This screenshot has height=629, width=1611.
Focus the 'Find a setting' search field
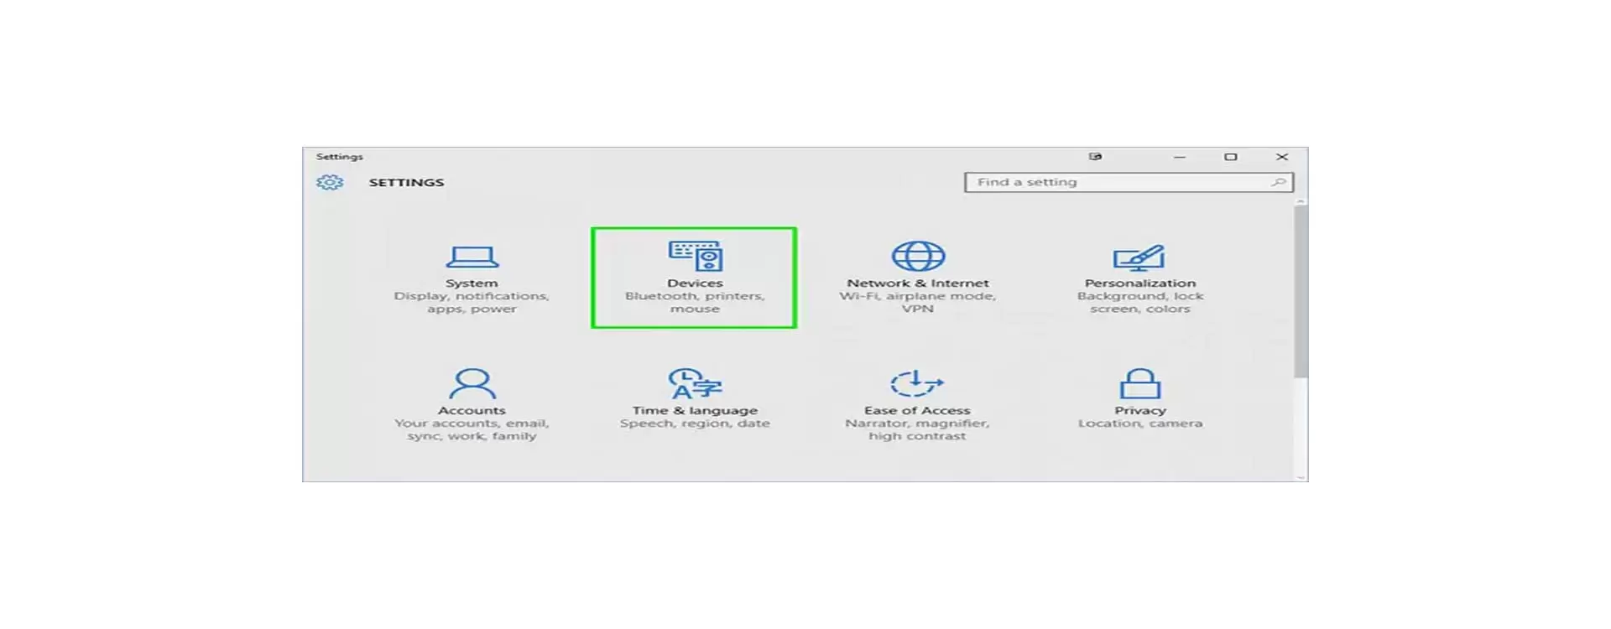[x=1116, y=182]
